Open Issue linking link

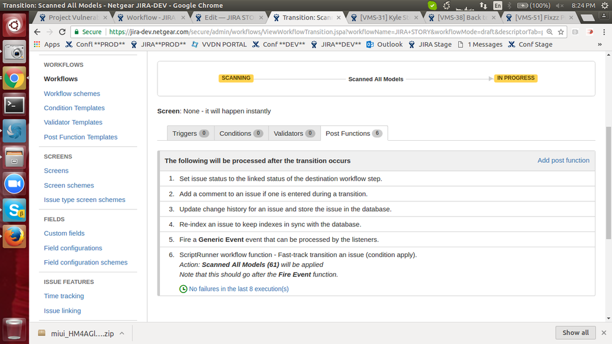[62, 311]
